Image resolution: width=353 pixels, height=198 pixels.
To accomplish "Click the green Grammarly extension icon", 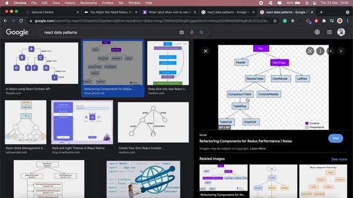I will tap(285, 21).
